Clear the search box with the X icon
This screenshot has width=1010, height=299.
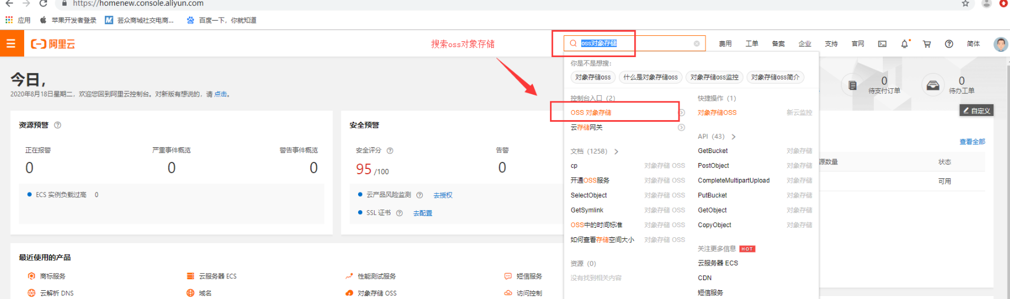click(x=697, y=44)
